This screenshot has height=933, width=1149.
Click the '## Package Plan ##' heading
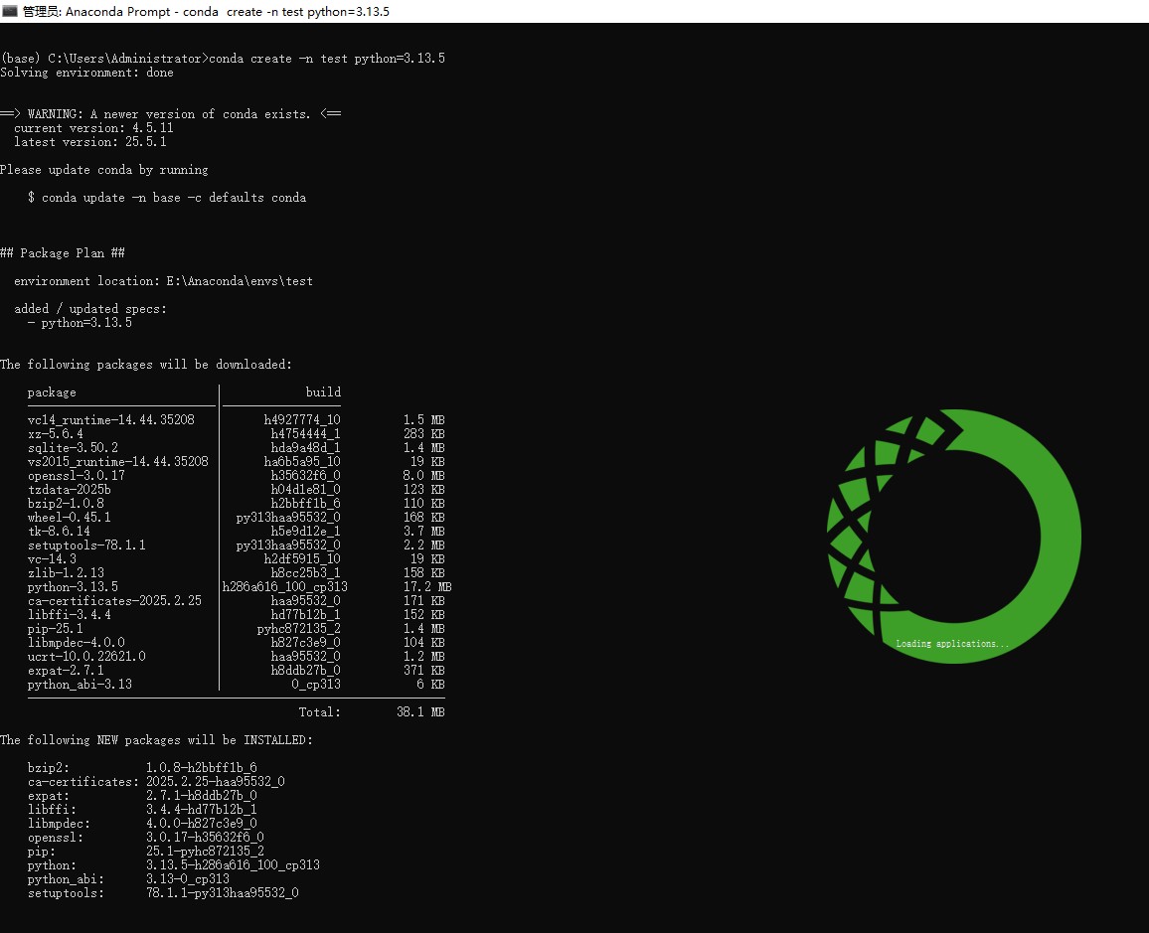coord(63,253)
